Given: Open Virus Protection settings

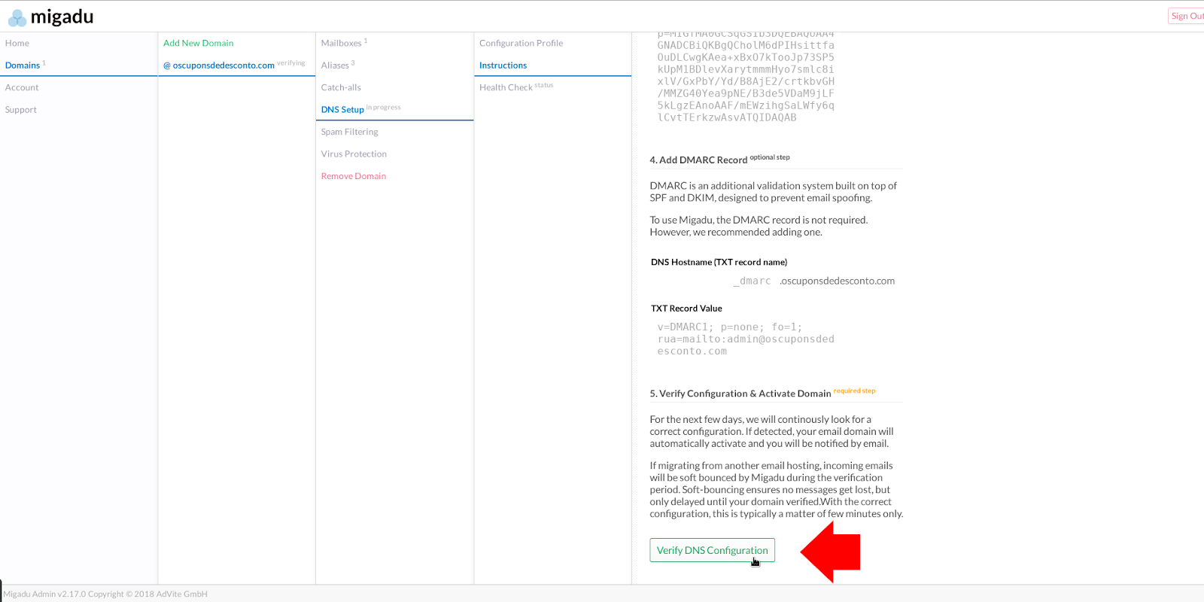Looking at the screenshot, I should [354, 154].
